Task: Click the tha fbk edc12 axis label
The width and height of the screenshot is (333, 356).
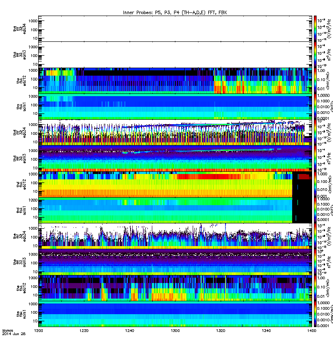Action: point(21,81)
